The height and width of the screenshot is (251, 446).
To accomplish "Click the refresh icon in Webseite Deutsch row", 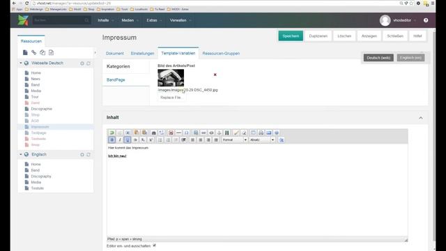I will (89, 63).
